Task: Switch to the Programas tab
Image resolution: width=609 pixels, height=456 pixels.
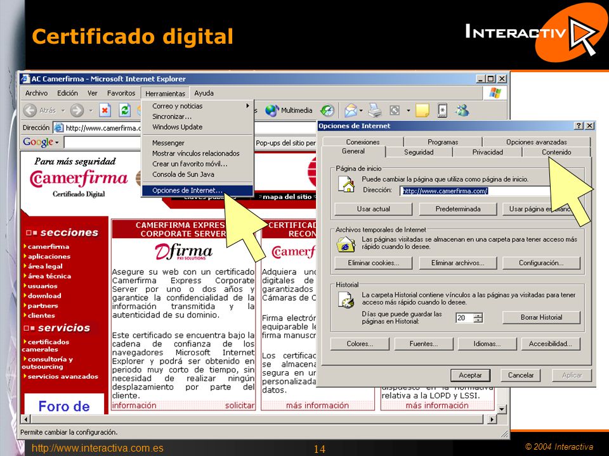Action: point(443,142)
